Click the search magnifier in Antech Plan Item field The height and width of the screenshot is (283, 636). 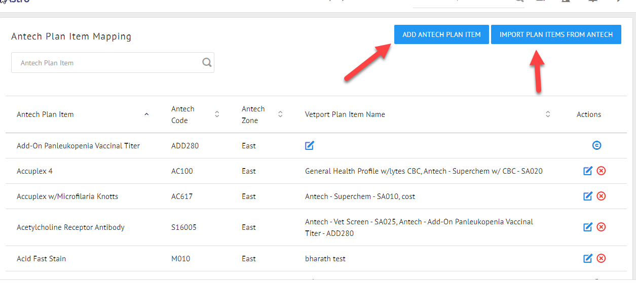coord(207,62)
